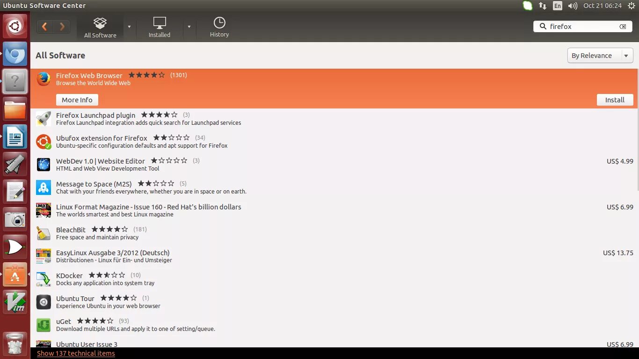The width and height of the screenshot is (639, 359).
Task: Open the En keyboard layout menu
Action: coord(558,6)
